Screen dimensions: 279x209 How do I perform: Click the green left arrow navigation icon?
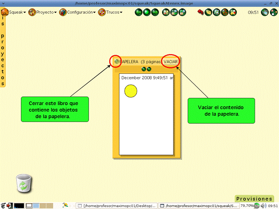[x=139, y=12]
